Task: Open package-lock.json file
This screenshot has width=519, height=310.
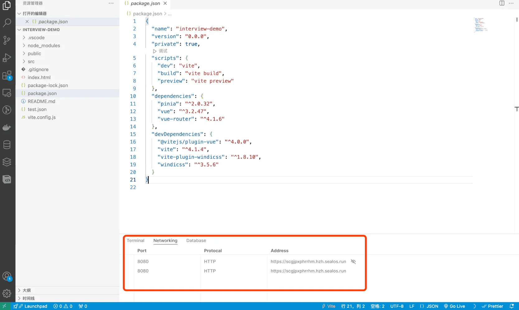Action: 67,85
